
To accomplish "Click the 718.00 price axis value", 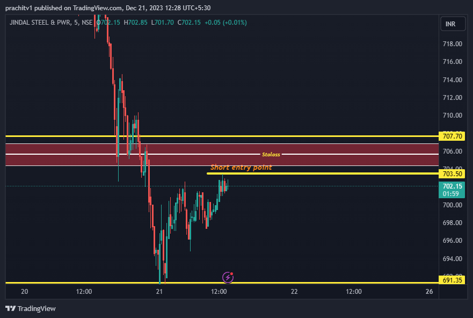I will [x=452, y=44].
